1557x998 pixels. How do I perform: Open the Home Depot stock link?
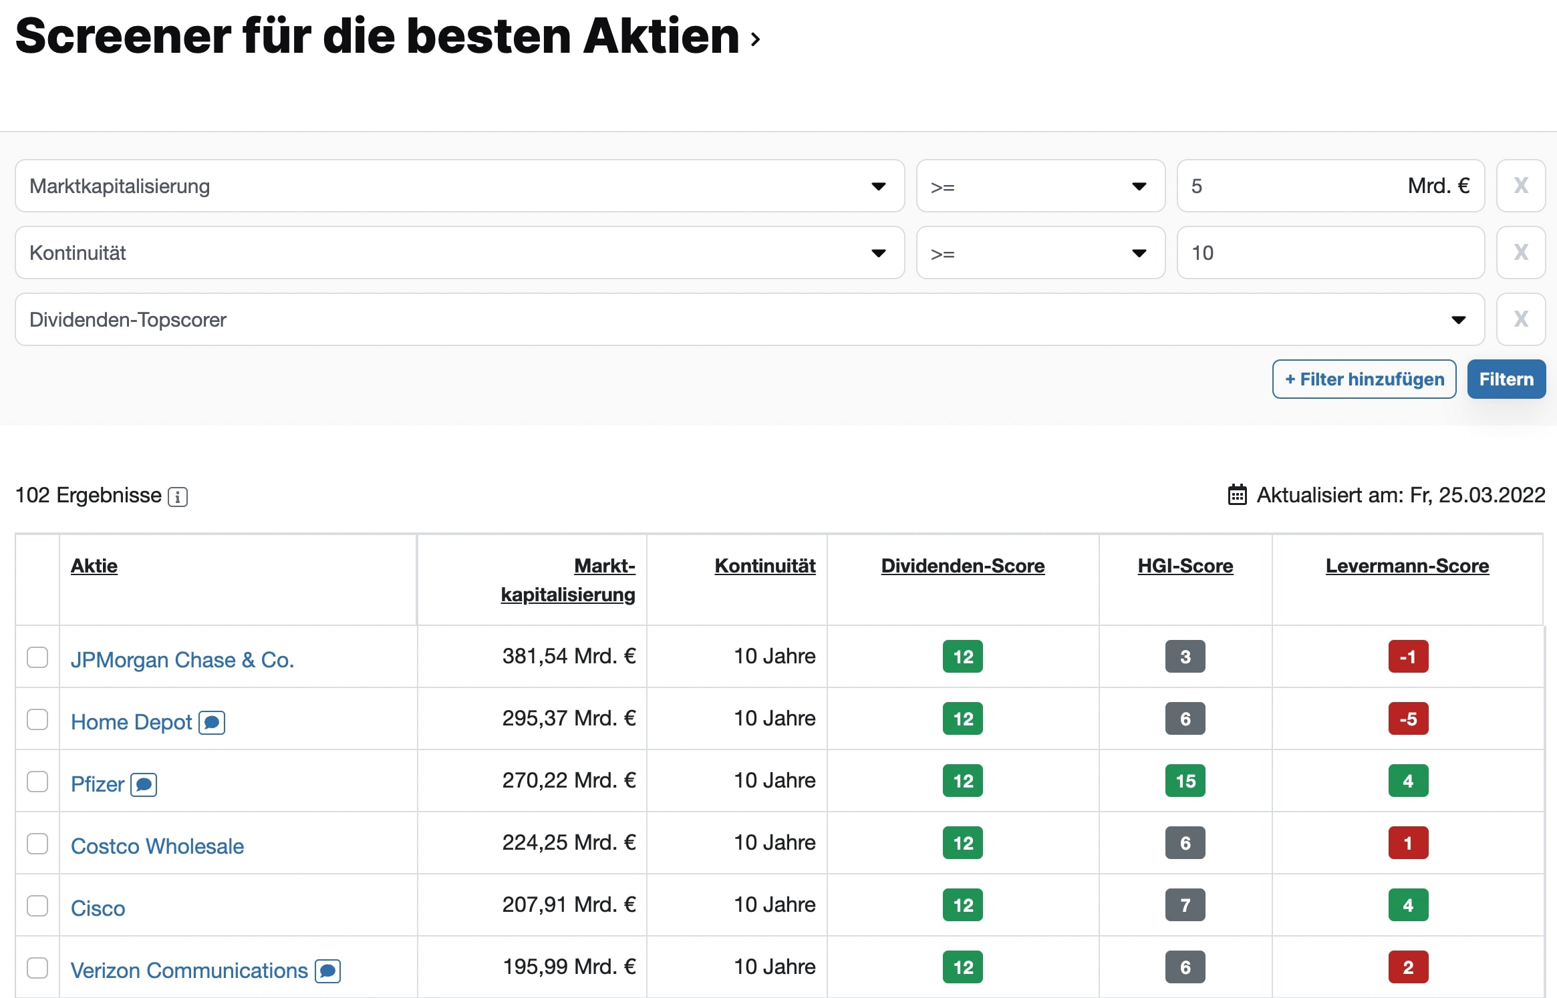132,722
